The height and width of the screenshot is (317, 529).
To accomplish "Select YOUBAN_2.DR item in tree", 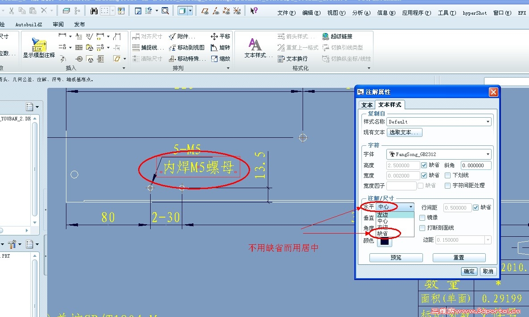I will click(x=16, y=119).
